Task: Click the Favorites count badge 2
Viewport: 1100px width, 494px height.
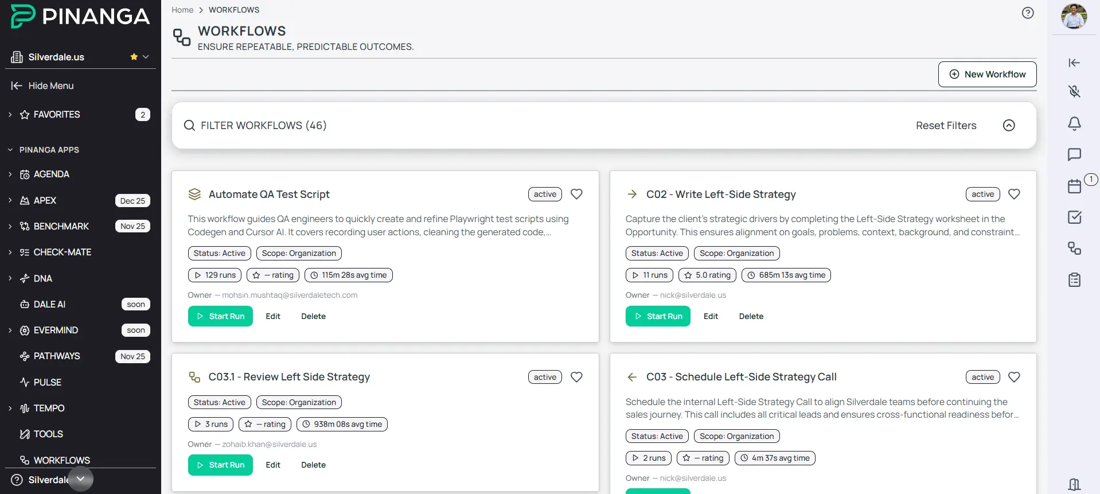Action: (143, 114)
